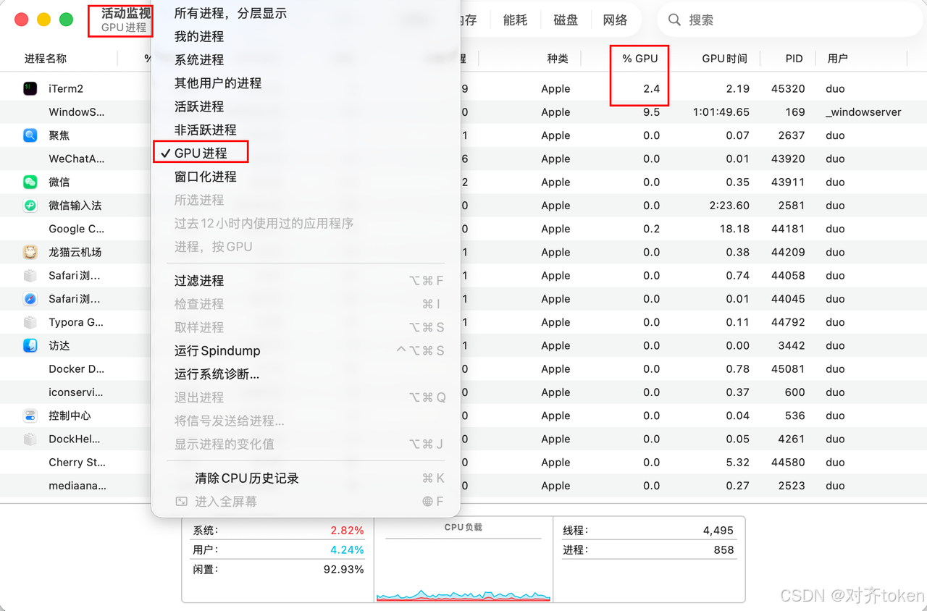Sort by the GPU时间 column header

(725, 59)
